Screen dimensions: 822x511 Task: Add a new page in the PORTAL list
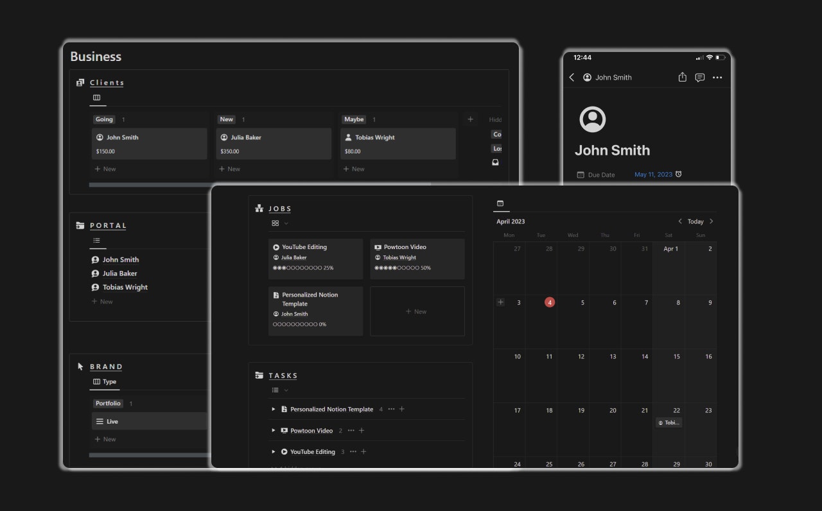[102, 301]
